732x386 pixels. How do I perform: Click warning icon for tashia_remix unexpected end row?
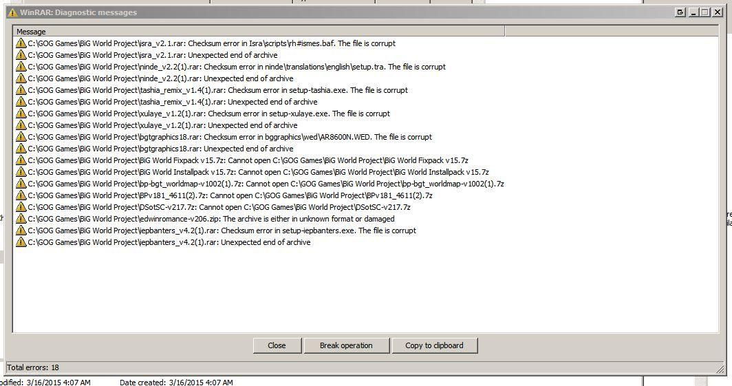click(x=21, y=101)
